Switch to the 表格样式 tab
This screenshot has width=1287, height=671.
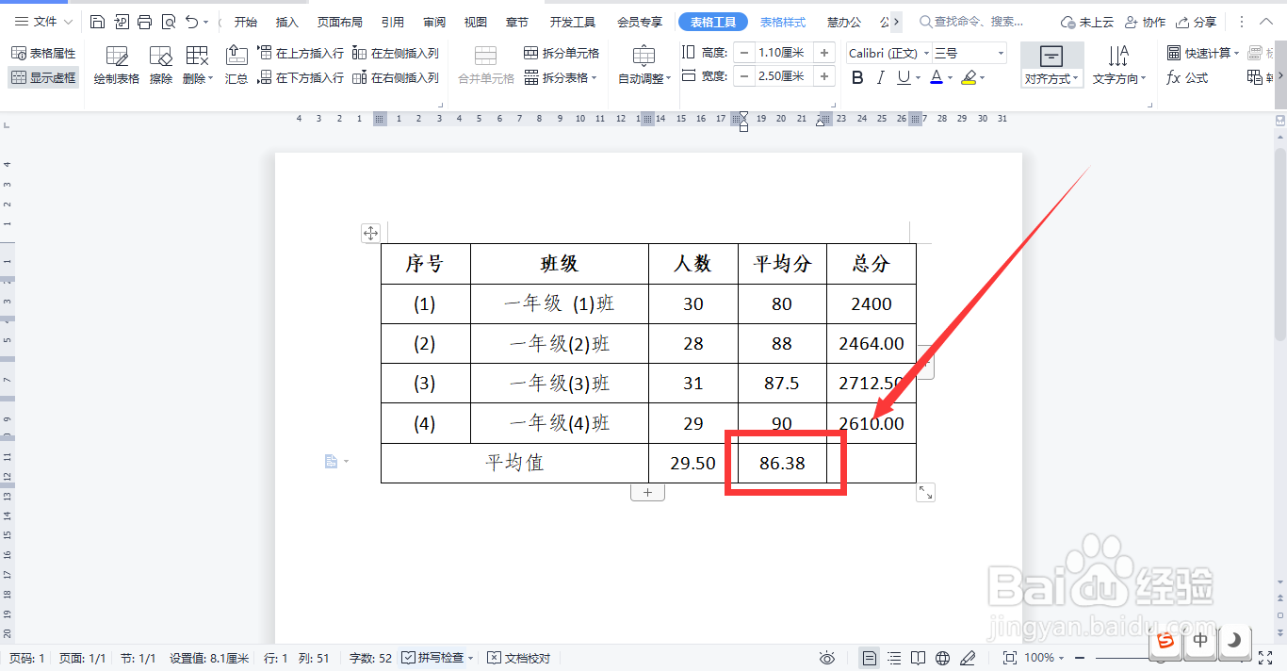[x=783, y=22]
